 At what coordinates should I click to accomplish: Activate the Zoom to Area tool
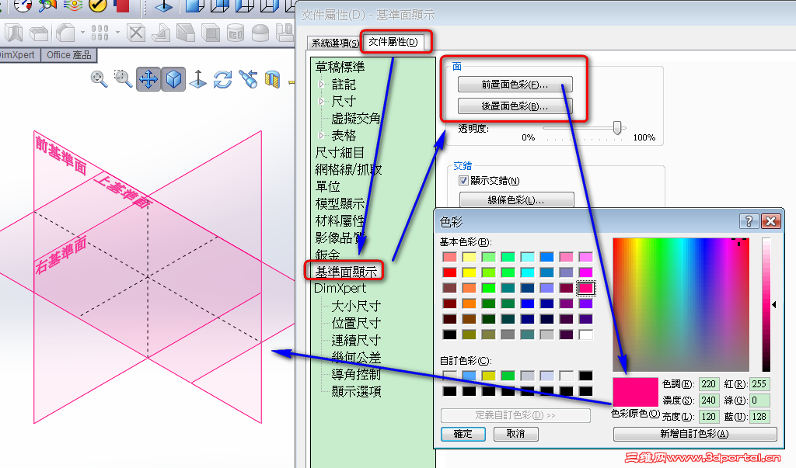[x=123, y=80]
